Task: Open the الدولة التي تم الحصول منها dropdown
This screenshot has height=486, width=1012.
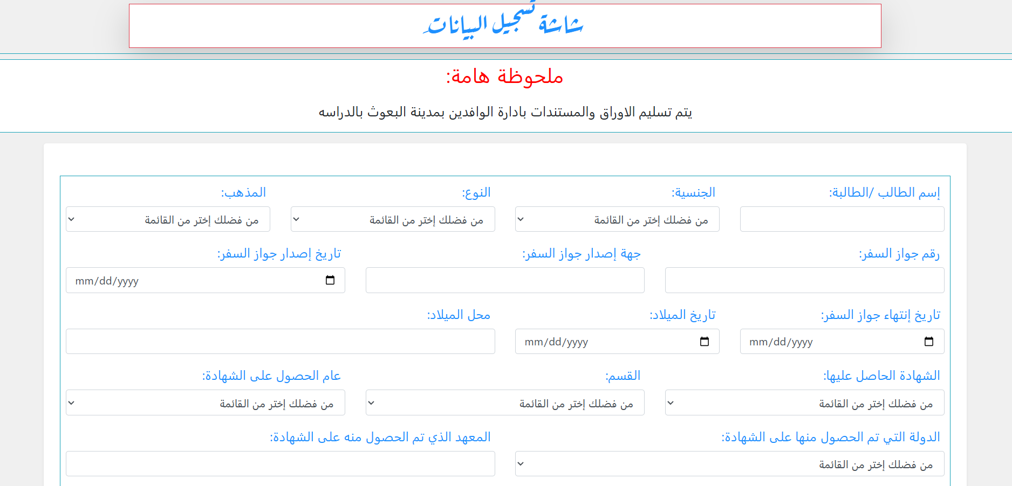Action: [730, 464]
